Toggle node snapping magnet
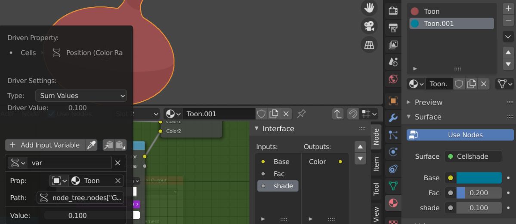Screen dimensions: 516x224 pos(353,114)
